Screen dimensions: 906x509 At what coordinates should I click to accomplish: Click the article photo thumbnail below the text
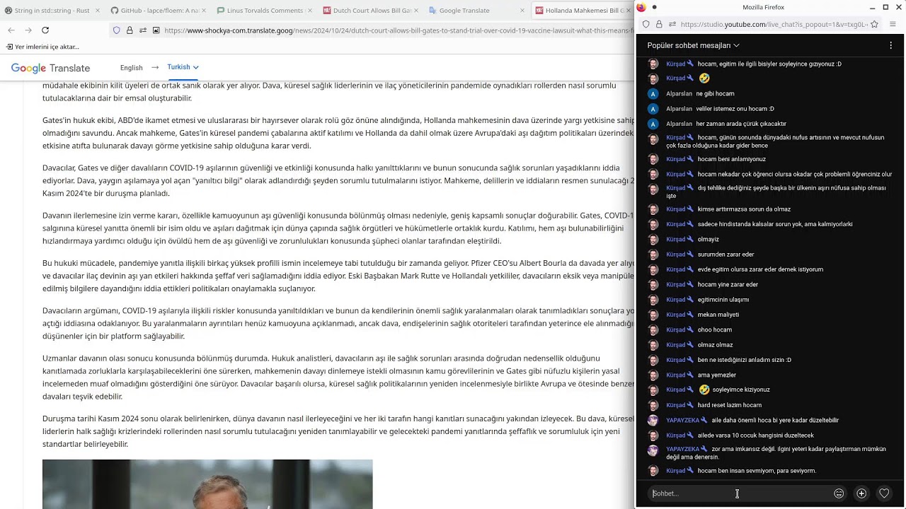click(207, 484)
